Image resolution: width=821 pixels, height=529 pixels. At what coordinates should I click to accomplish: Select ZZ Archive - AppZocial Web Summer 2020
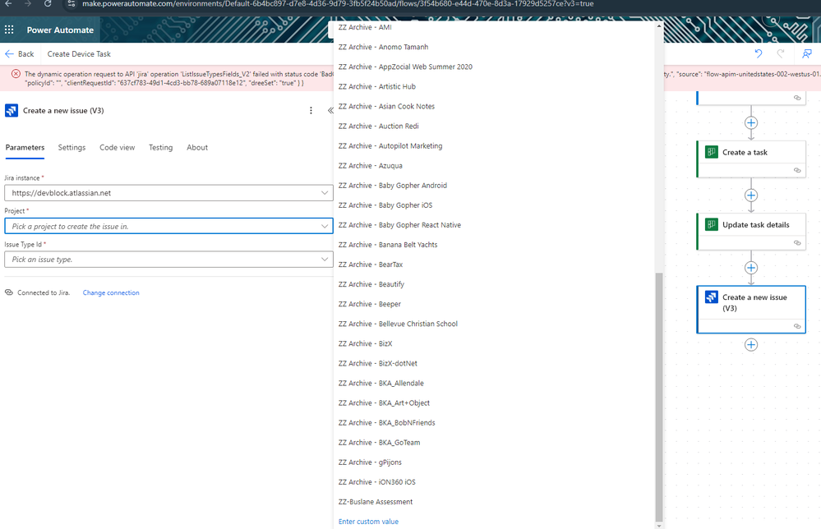[x=405, y=67]
